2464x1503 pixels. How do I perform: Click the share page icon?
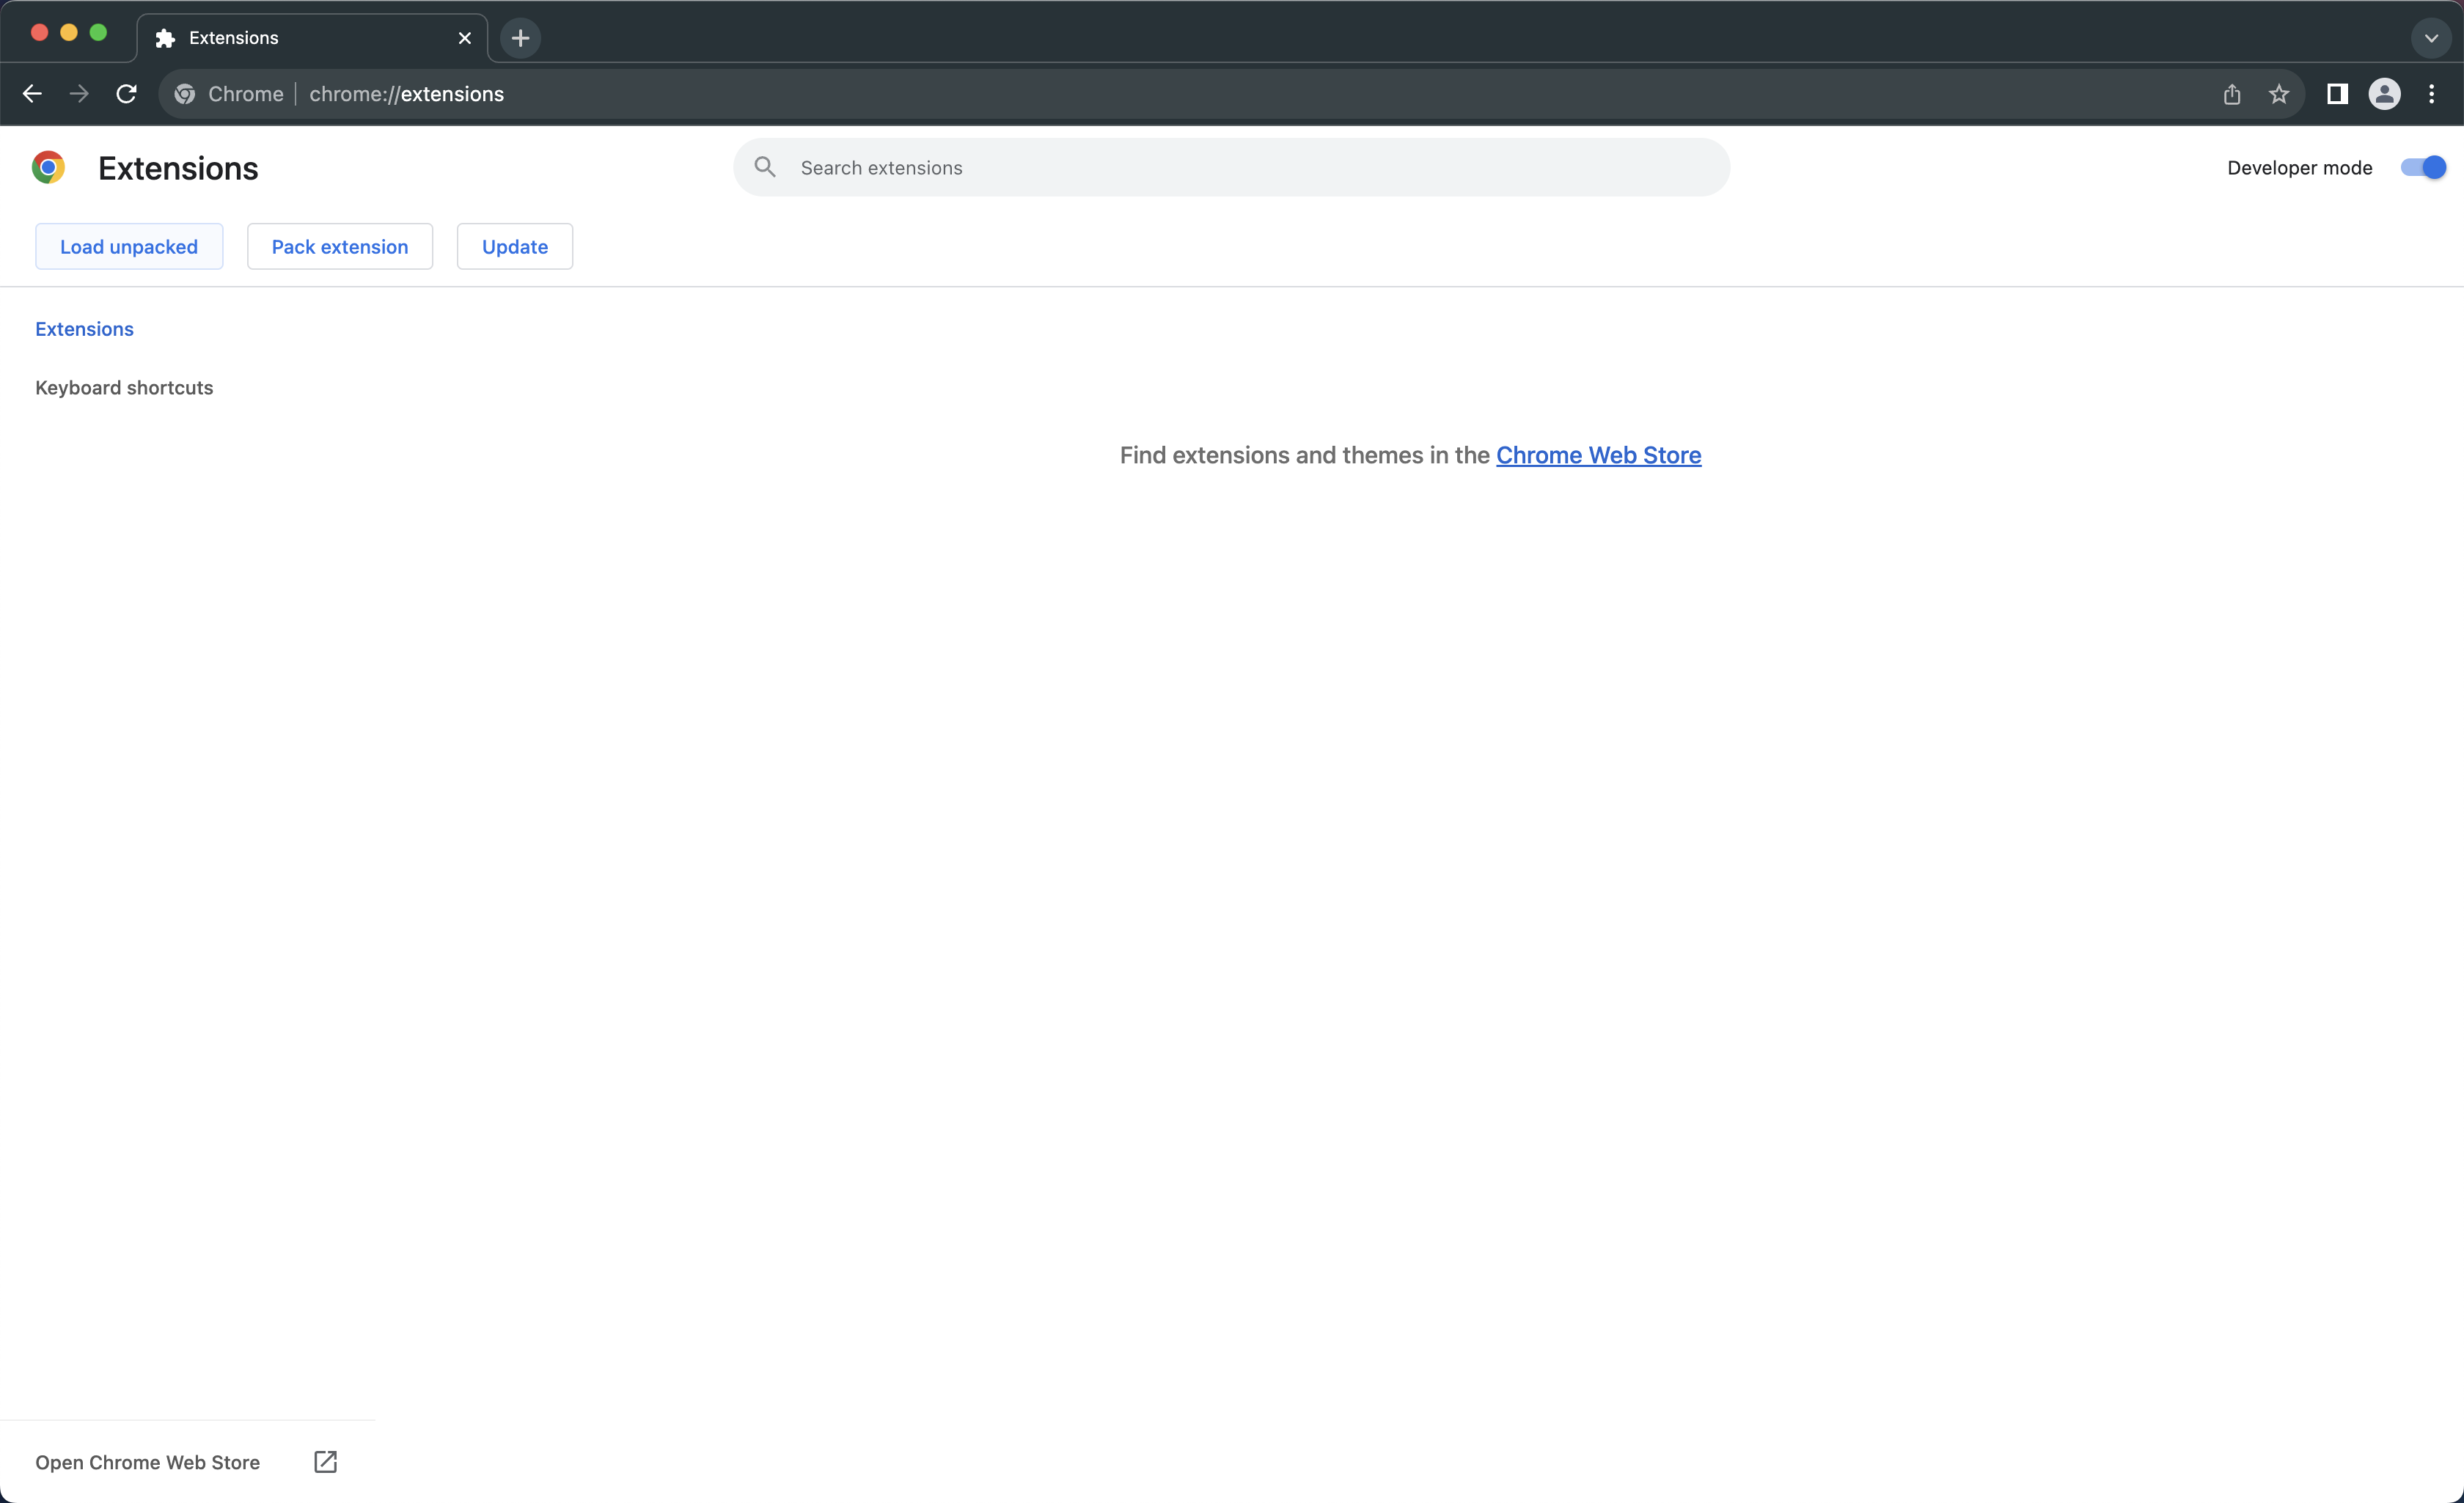(x=2231, y=94)
